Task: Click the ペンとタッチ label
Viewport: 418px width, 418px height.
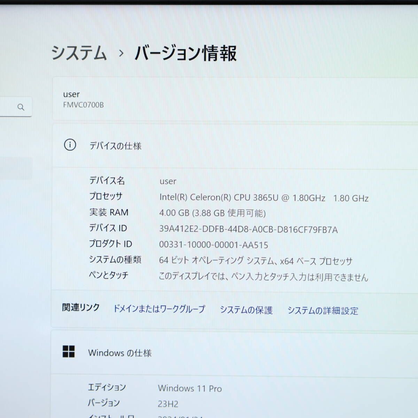Action: pos(109,275)
